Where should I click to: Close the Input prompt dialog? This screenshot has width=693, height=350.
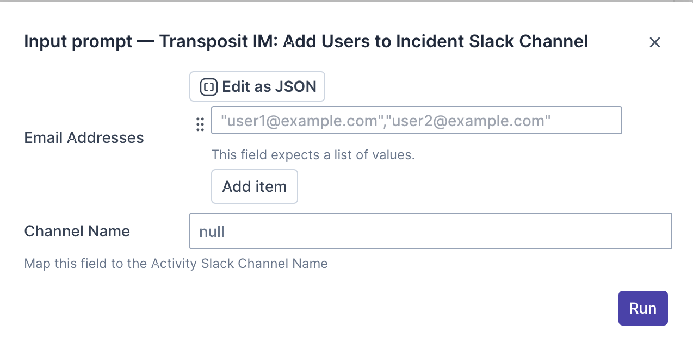654,42
